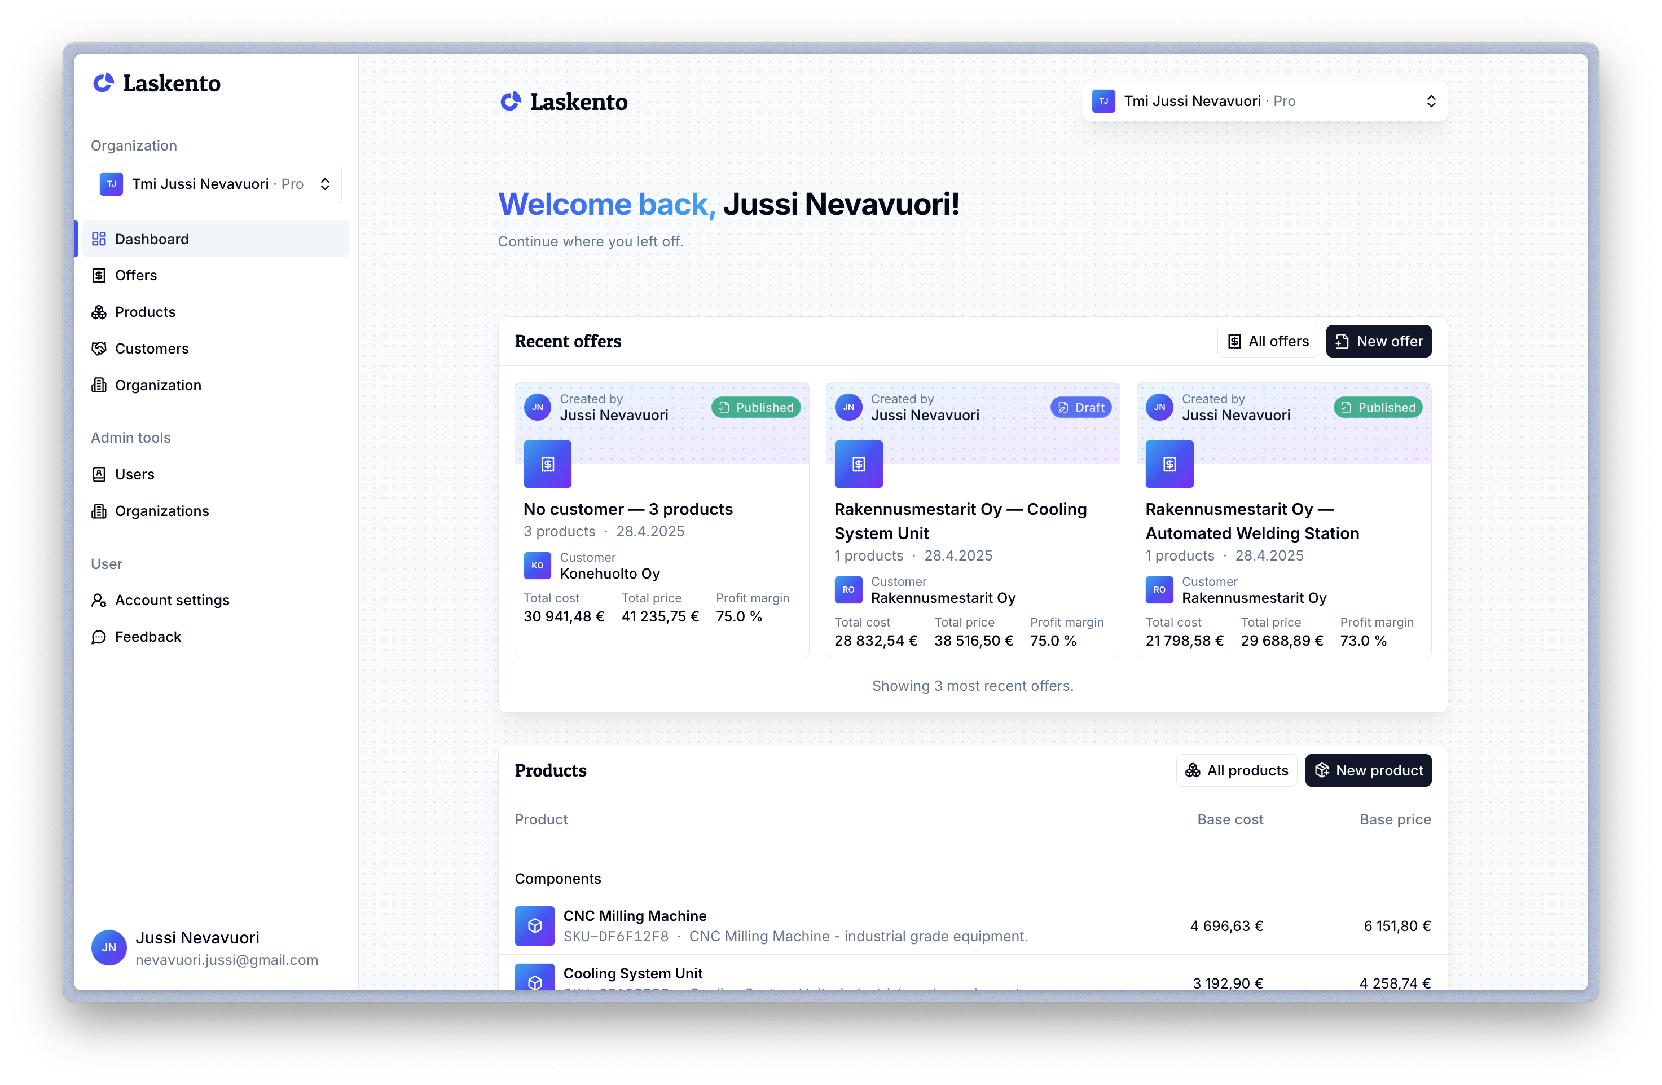Image resolution: width=1662 pixels, height=1085 pixels.
Task: Expand the sidebar organization selector
Action: point(216,184)
